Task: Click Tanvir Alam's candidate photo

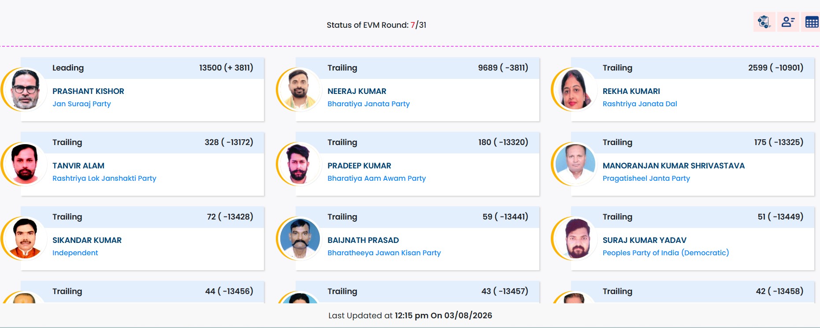Action: tap(25, 164)
